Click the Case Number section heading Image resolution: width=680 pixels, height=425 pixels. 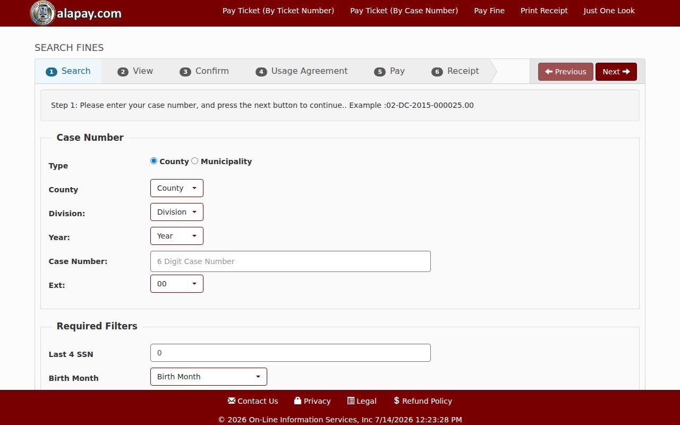[90, 138]
